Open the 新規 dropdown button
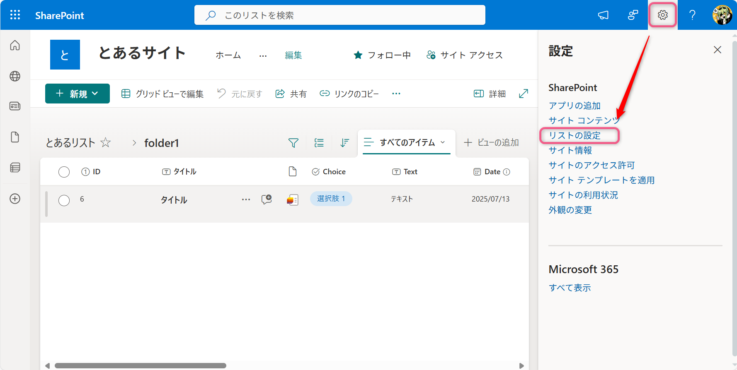737x370 pixels. click(78, 94)
